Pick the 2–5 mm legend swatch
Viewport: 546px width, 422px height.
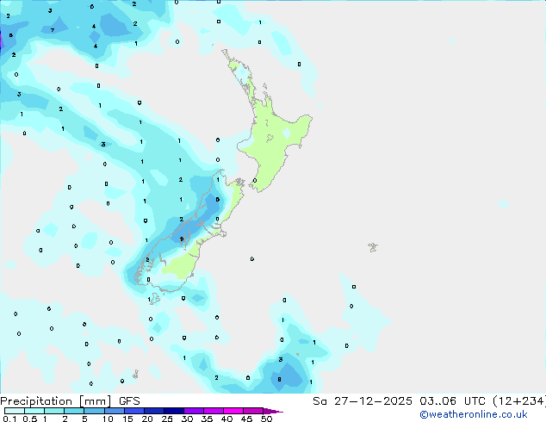74,411
